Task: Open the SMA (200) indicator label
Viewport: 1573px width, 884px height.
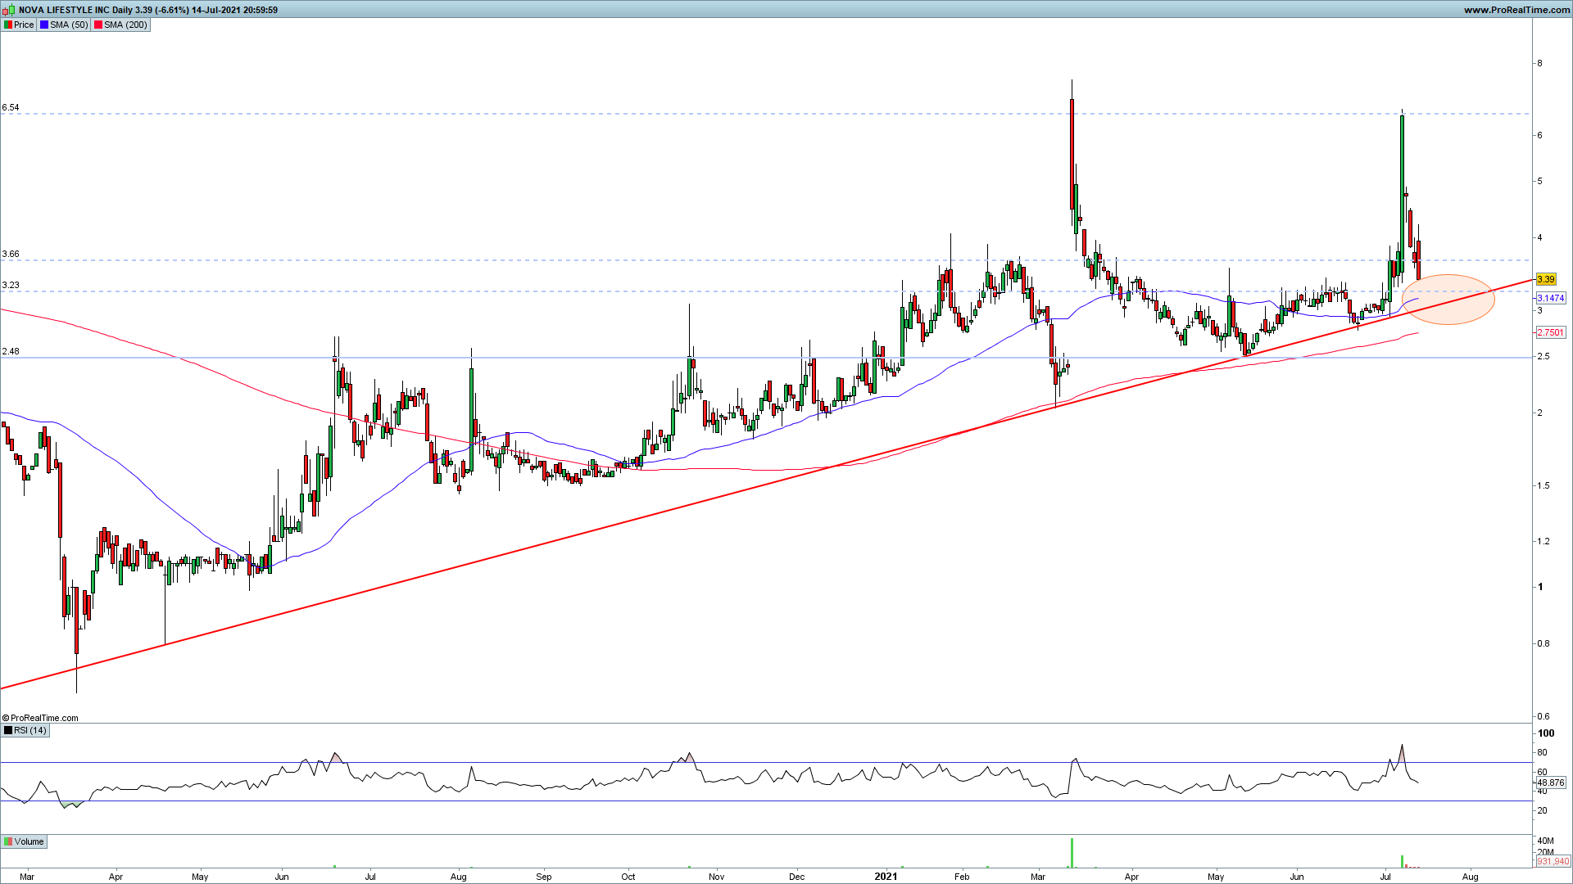Action: (125, 25)
